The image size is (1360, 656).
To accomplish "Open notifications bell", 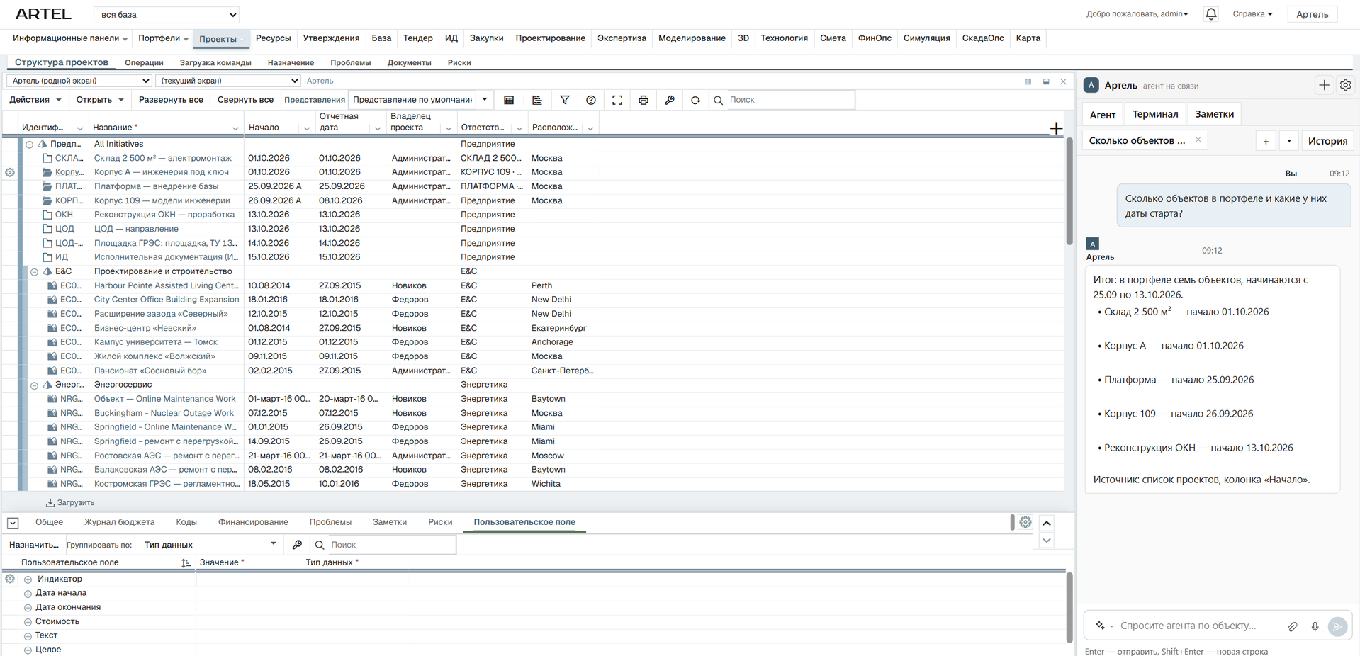I will coord(1211,14).
